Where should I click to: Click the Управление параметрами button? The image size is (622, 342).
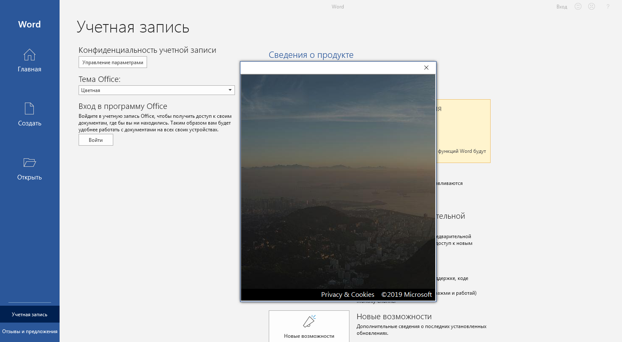[x=113, y=62]
